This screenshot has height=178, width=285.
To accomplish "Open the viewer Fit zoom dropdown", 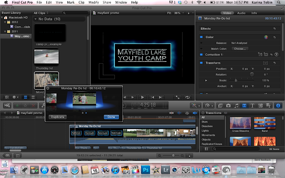I will 175,13.
